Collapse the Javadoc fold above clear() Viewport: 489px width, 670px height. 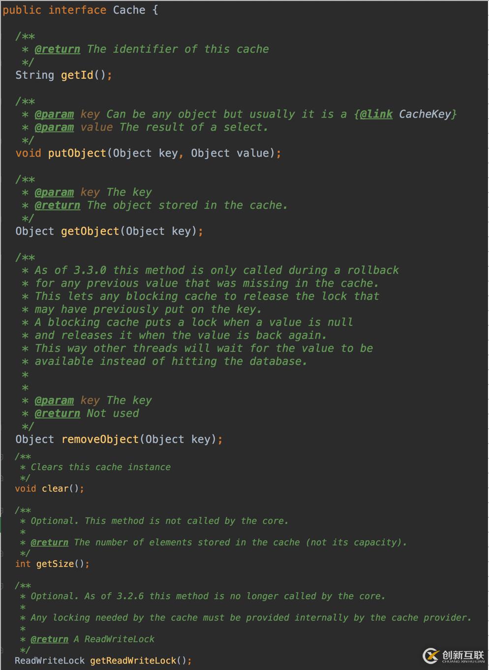coord(2,457)
